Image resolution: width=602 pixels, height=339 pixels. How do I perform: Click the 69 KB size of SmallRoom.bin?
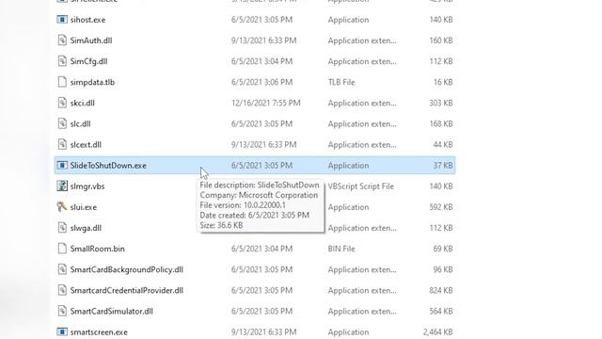tap(443, 249)
